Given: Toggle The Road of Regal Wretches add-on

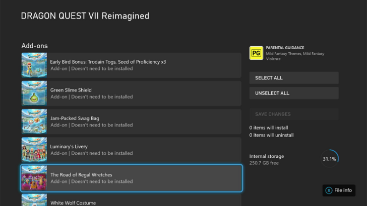Looking at the screenshot, I should coord(144,178).
